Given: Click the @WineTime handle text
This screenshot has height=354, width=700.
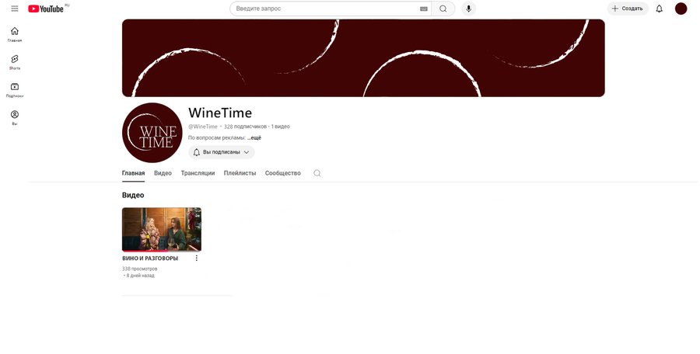Looking at the screenshot, I should 203,127.
